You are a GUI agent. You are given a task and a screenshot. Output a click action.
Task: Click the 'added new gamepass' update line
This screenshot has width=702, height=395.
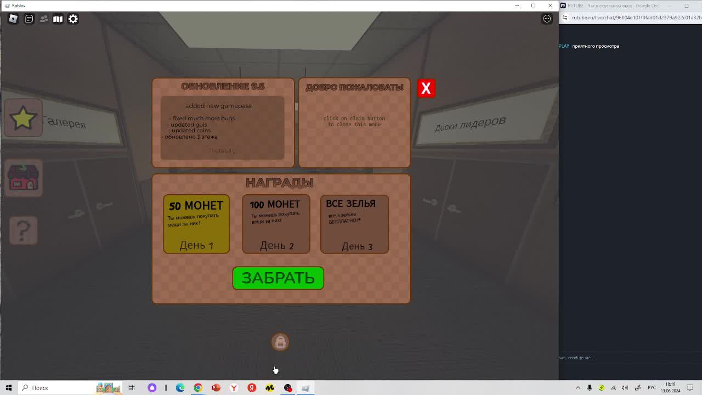[218, 106]
